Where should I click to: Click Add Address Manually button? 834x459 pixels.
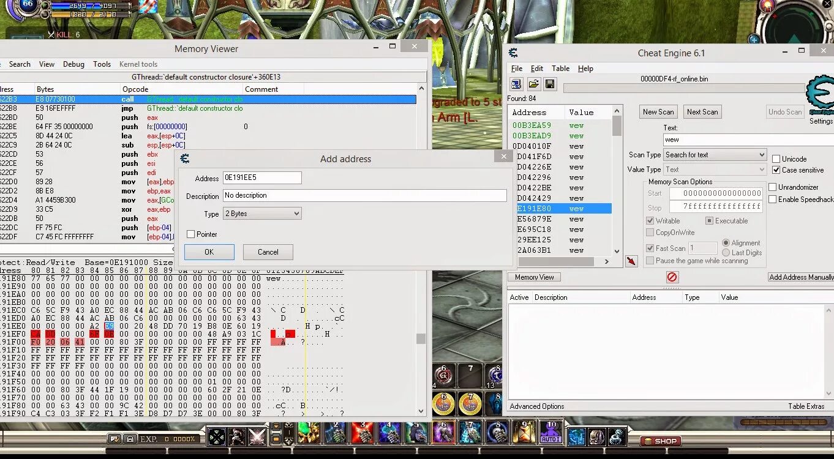point(802,277)
